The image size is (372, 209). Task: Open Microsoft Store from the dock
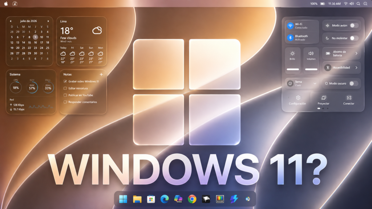coord(151,199)
